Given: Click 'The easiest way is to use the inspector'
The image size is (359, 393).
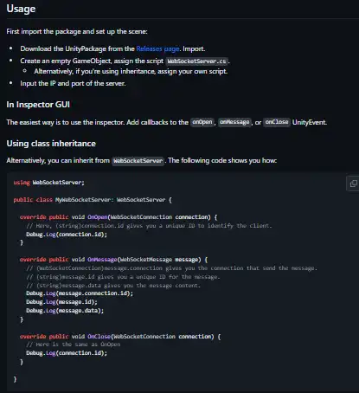Looking at the screenshot, I should click(66, 122).
